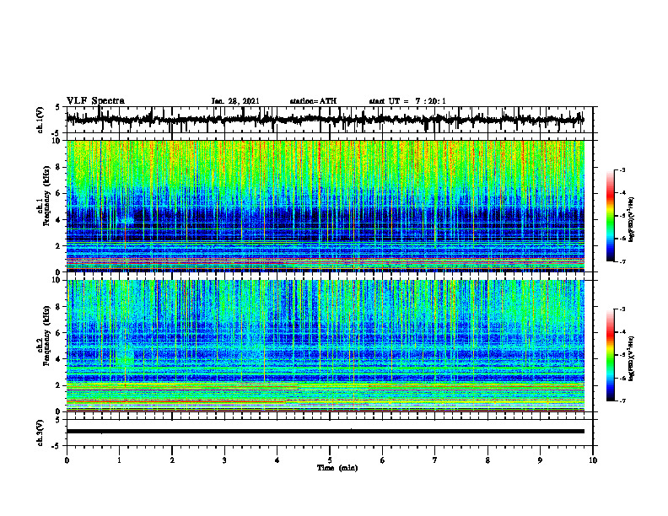Select the ch.1 spectrogram panel
Image resolution: width=668 pixels, height=516 pixels.
point(325,206)
